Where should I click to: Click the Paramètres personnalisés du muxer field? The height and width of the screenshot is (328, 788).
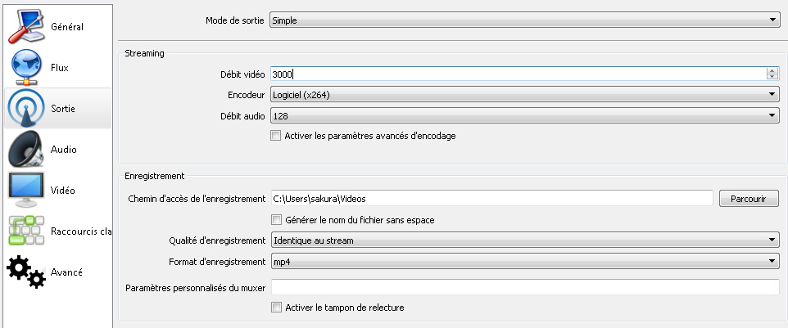click(x=525, y=287)
